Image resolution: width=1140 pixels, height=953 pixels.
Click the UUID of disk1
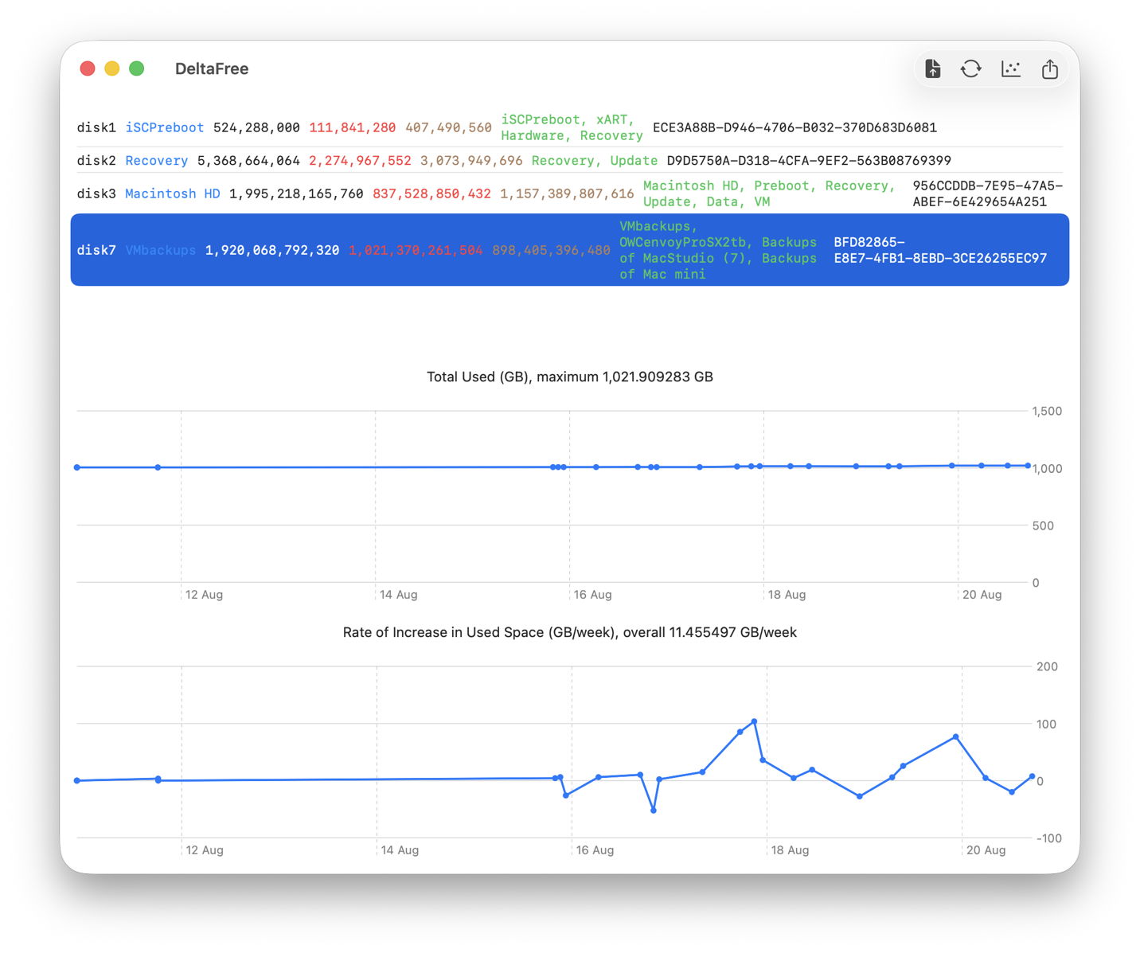[794, 127]
